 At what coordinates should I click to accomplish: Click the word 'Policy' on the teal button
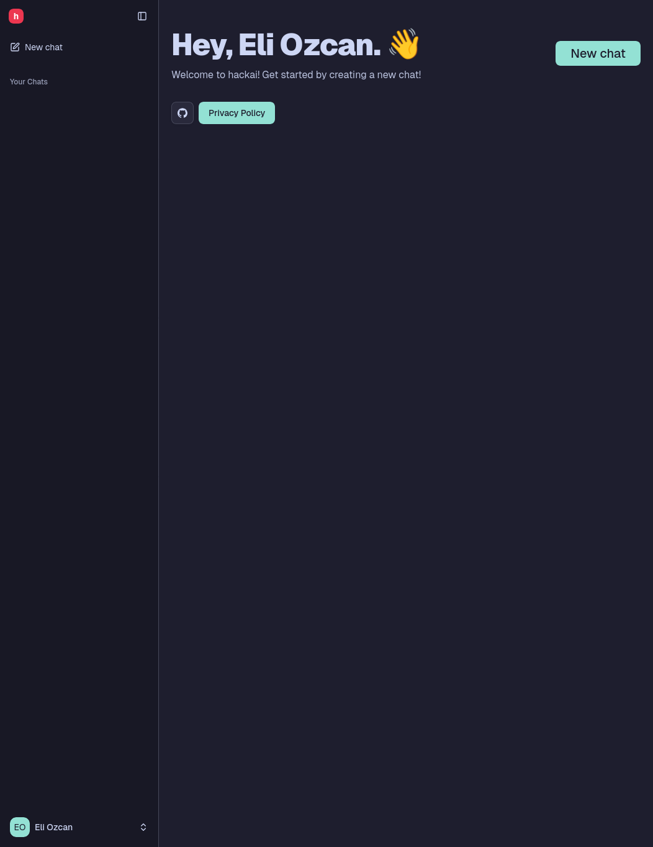click(x=253, y=113)
